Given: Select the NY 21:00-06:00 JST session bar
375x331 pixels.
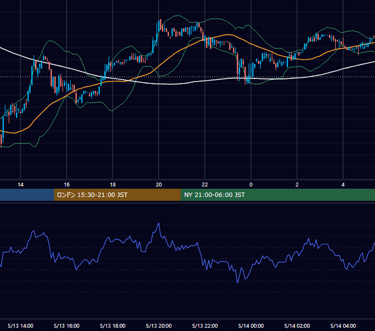Looking at the screenshot, I should [x=277, y=195].
